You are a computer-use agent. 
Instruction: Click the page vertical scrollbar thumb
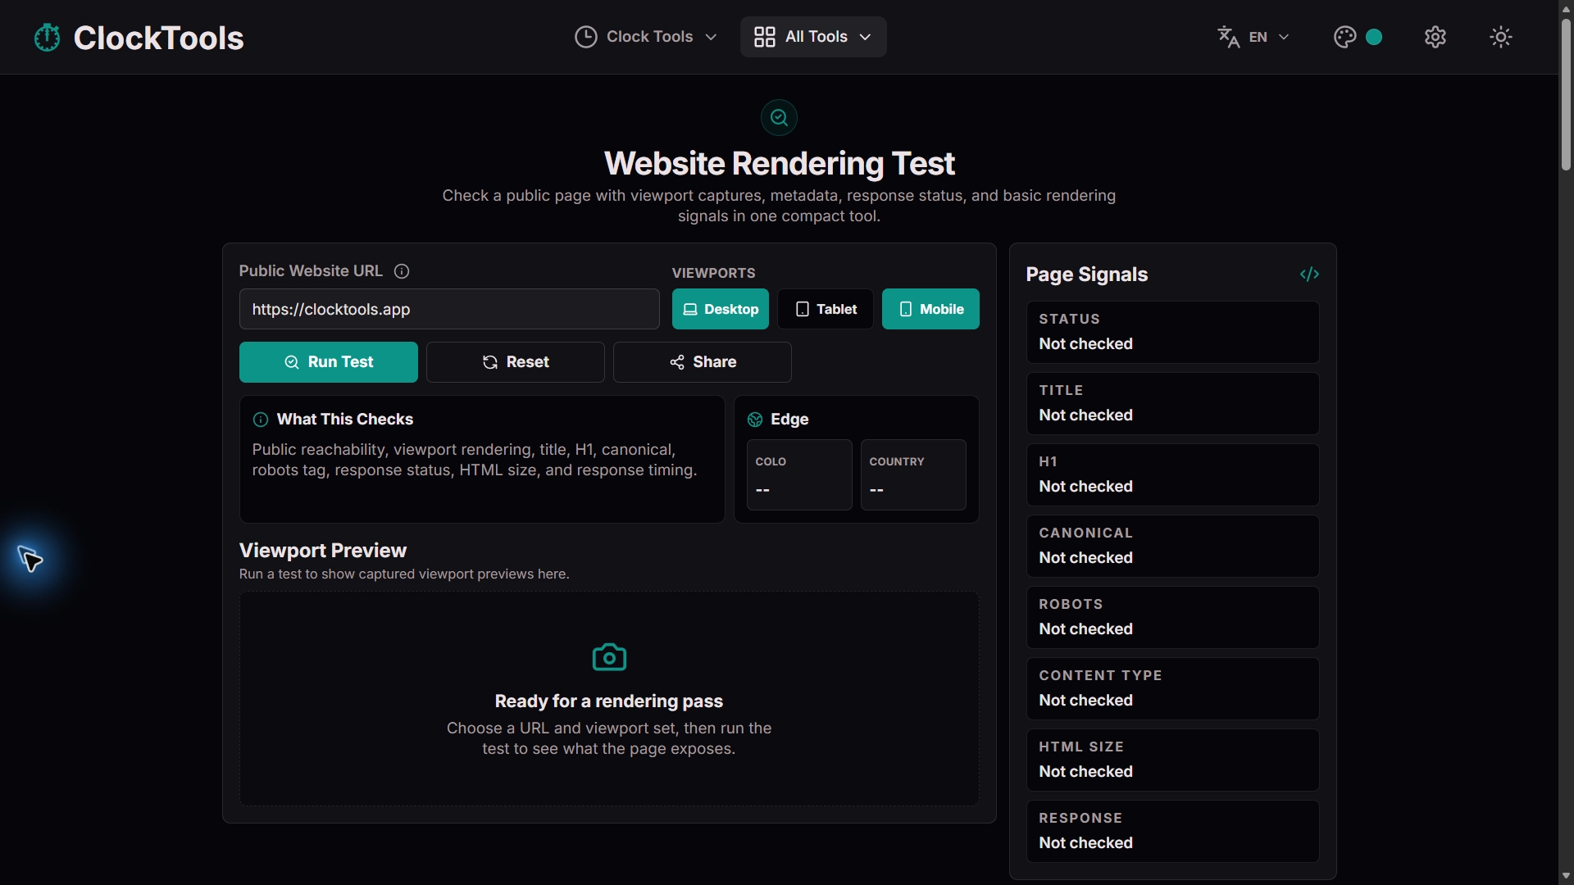pyautogui.click(x=1566, y=94)
